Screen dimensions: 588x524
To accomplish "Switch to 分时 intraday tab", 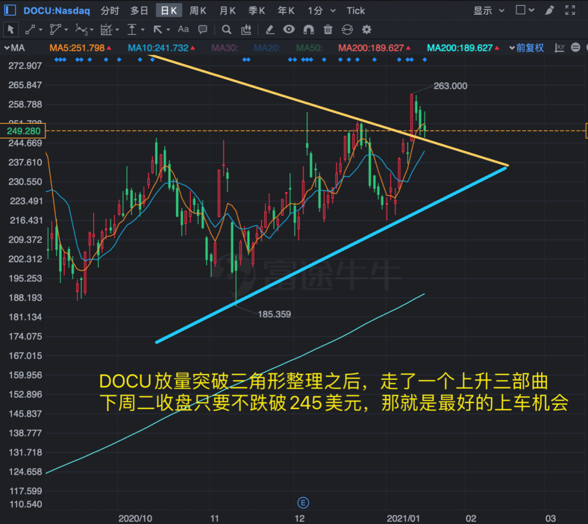I will tap(109, 10).
